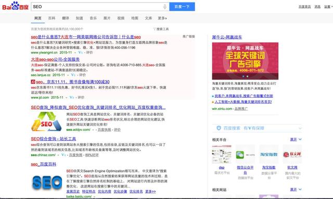The height and width of the screenshot is (199, 333).
Task: Open the dsp platform thumbnail
Action: pyautogui.click(x=222, y=154)
